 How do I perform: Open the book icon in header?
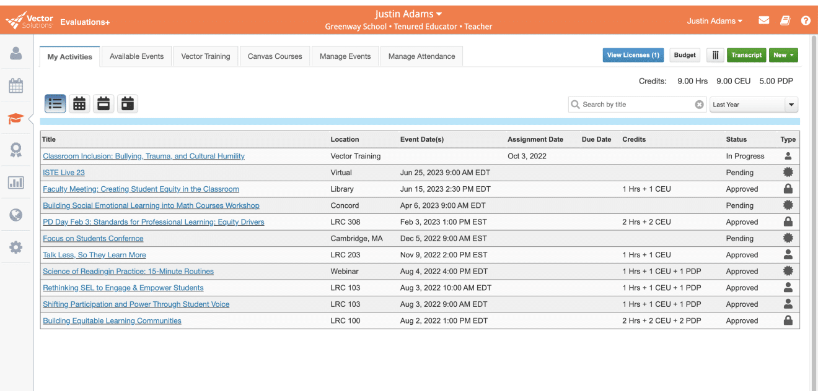785,21
